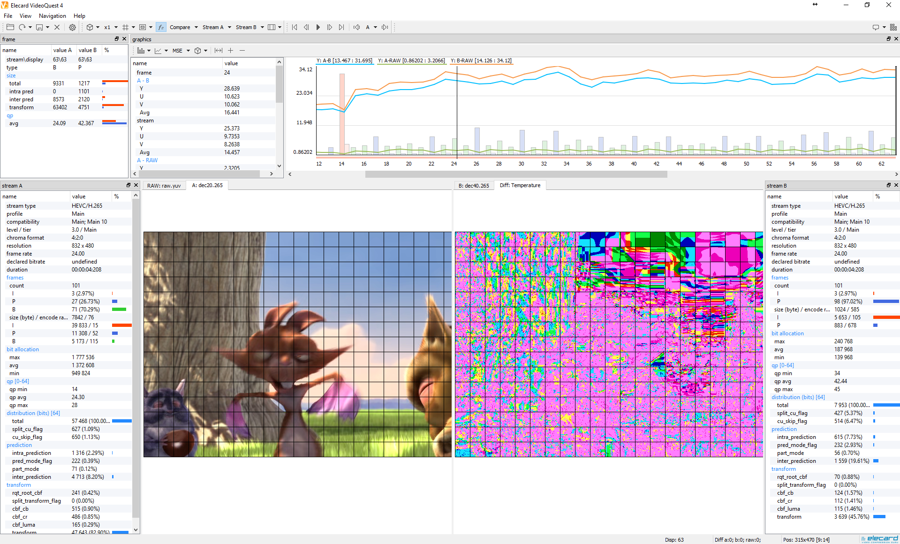
Task: Click the save icon in main toolbar
Action: pos(39,27)
